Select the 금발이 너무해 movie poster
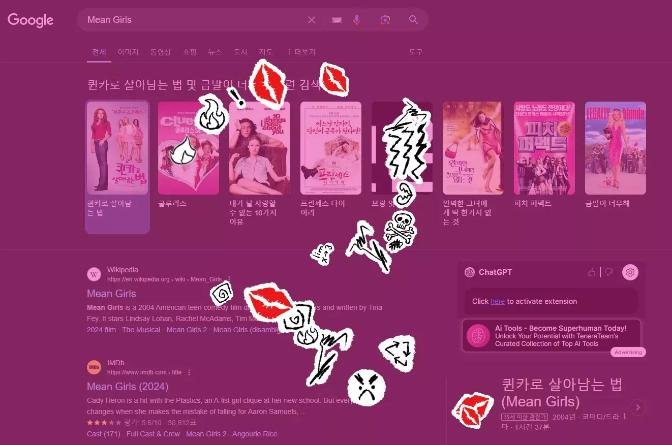 tap(615, 148)
